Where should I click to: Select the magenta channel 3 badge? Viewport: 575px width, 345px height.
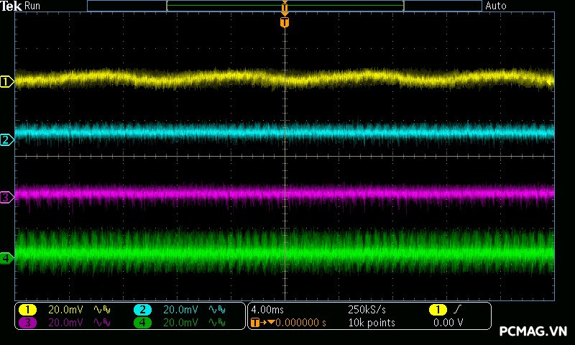click(27, 323)
